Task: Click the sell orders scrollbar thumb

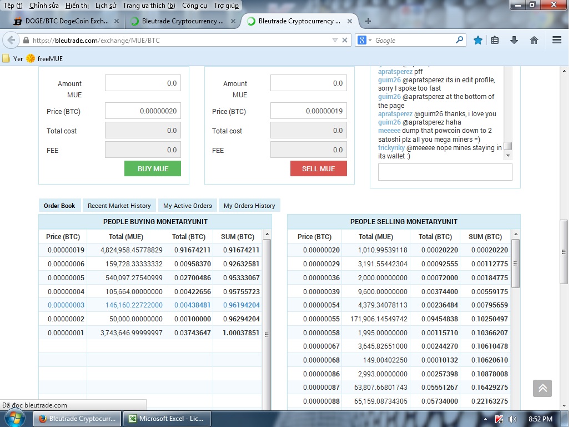Action: point(516,263)
